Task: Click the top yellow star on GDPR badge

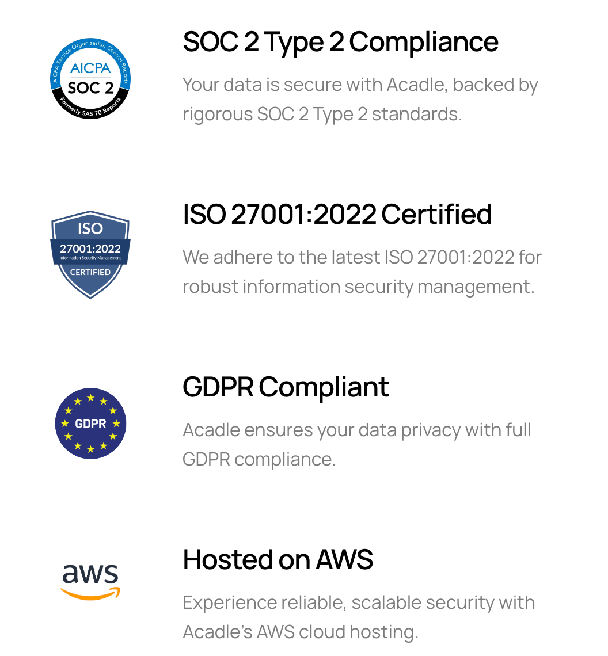Action: [x=90, y=398]
